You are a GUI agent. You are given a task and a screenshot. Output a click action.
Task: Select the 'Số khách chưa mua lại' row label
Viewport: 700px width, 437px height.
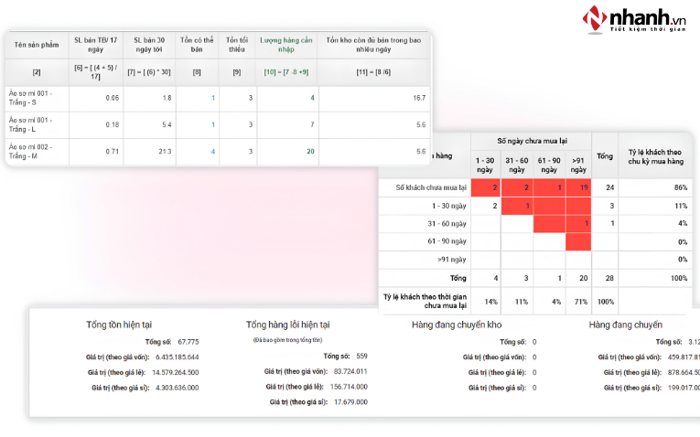pos(431,187)
